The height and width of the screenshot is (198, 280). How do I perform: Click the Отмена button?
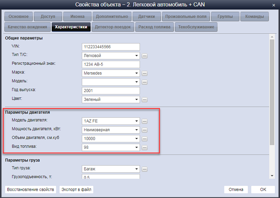pos(236,189)
